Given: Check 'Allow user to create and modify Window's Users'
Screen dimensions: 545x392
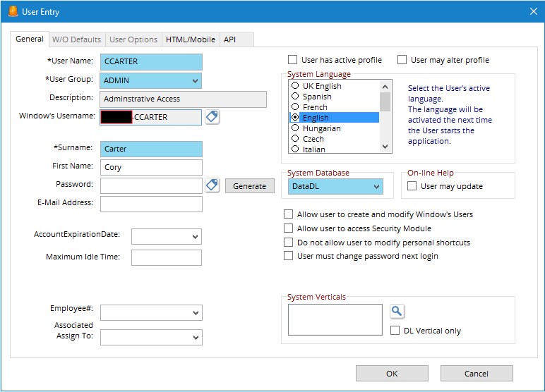Looking at the screenshot, I should (x=288, y=214).
